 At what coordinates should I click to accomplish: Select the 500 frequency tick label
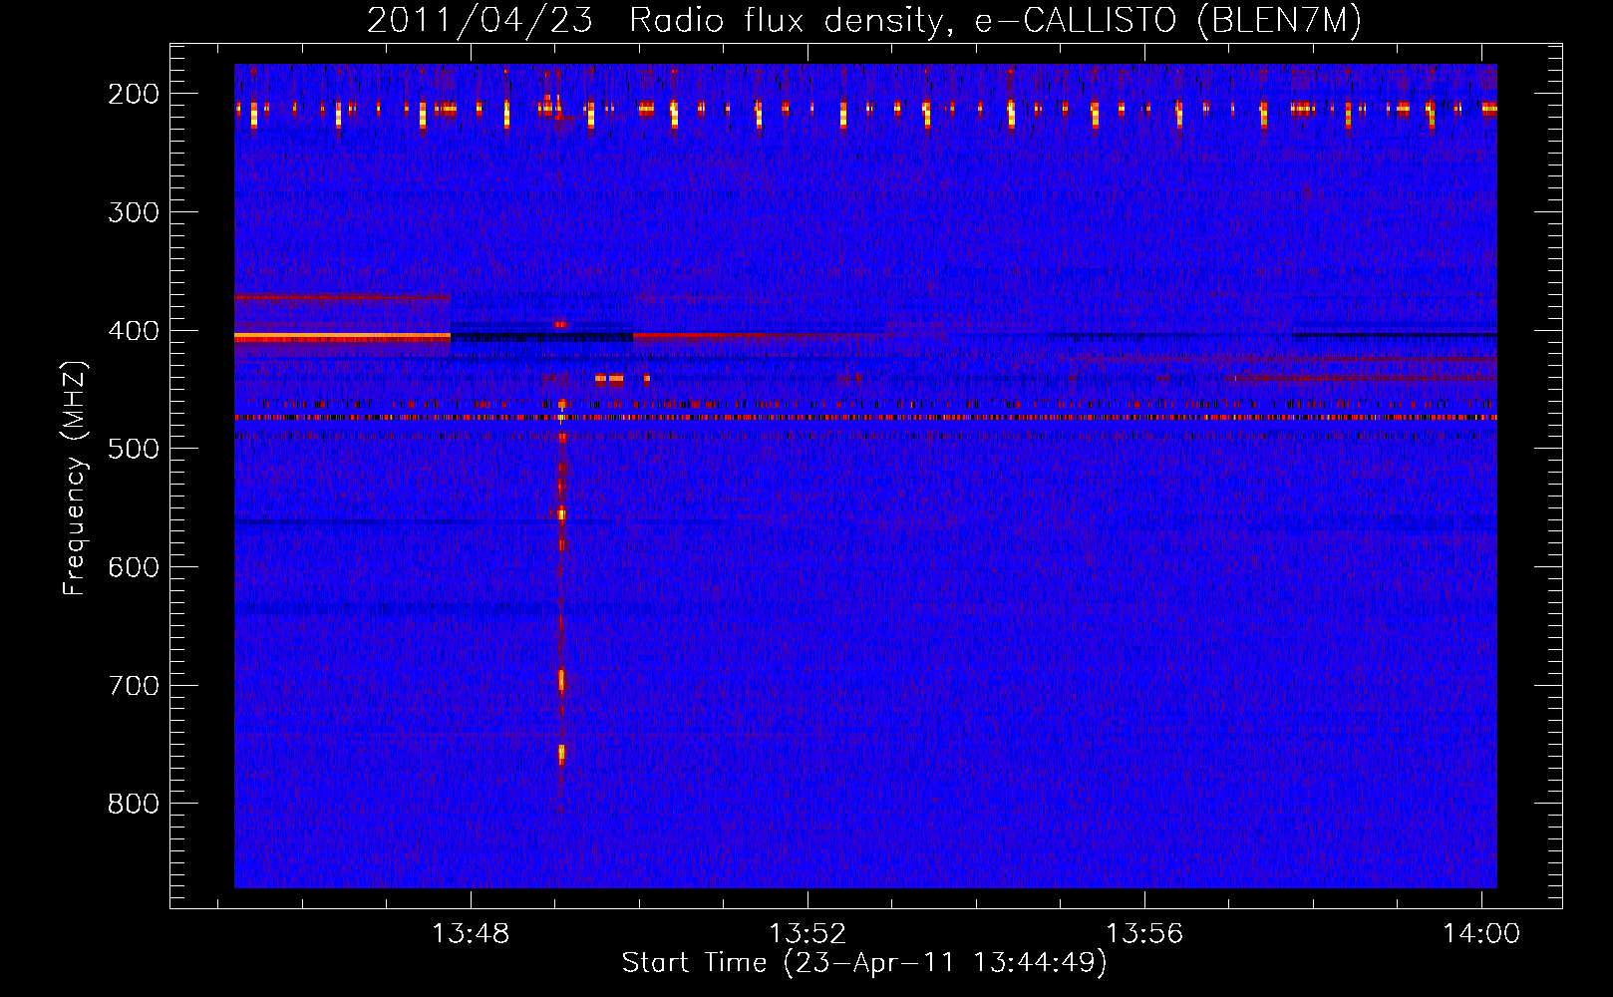click(x=133, y=449)
